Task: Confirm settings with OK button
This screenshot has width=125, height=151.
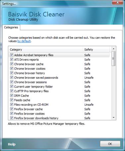Action: (x=110, y=144)
